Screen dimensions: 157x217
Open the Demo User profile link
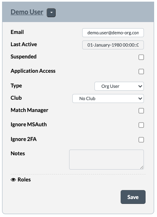tap(27, 12)
